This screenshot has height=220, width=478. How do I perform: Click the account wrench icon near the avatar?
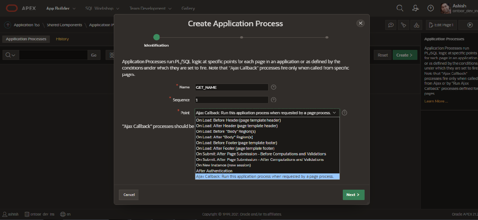tap(415, 8)
